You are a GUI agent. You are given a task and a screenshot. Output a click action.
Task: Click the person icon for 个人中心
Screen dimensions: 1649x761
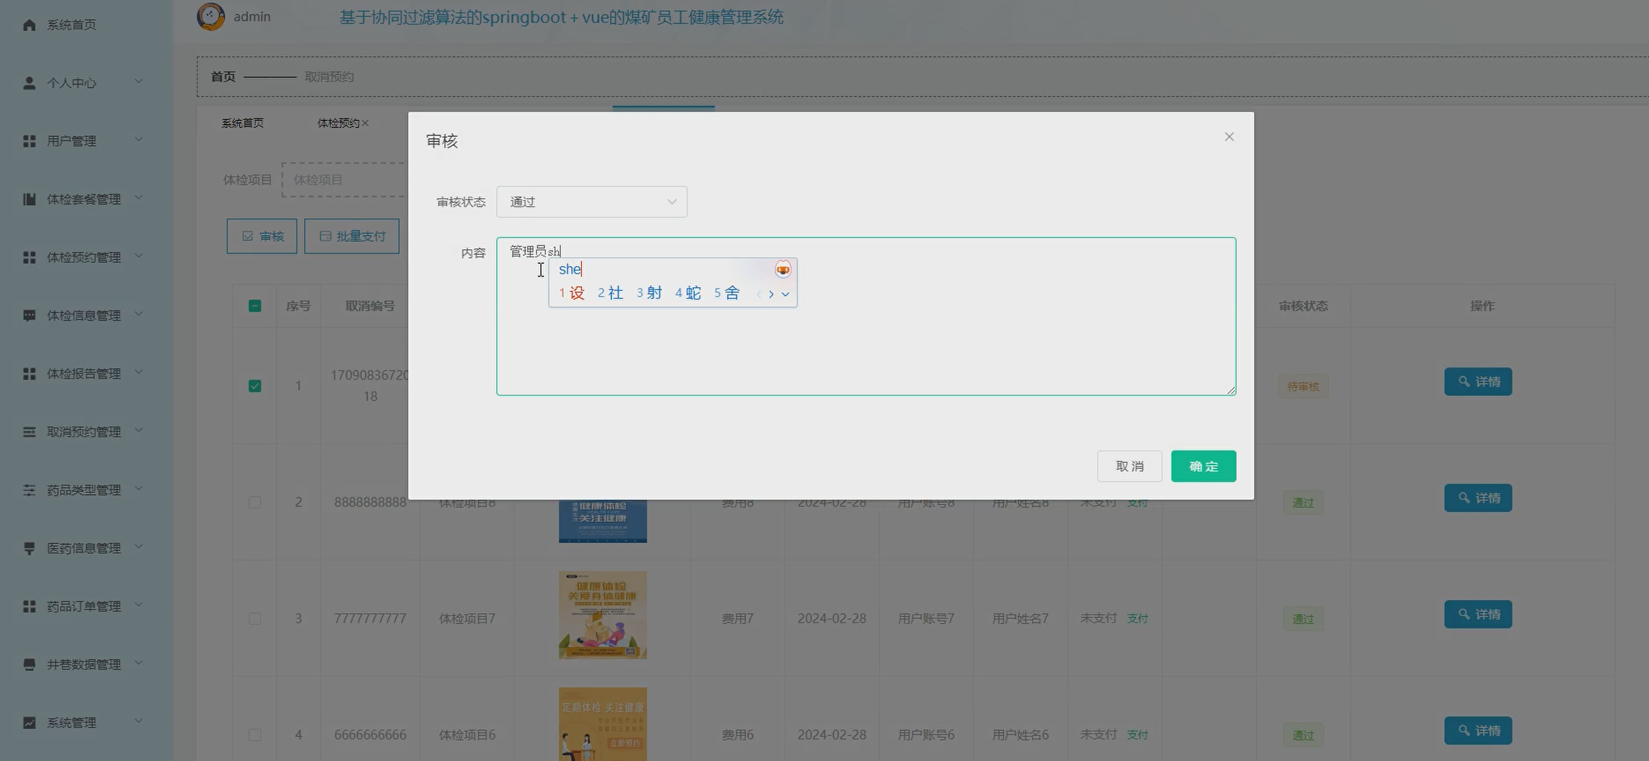29,83
